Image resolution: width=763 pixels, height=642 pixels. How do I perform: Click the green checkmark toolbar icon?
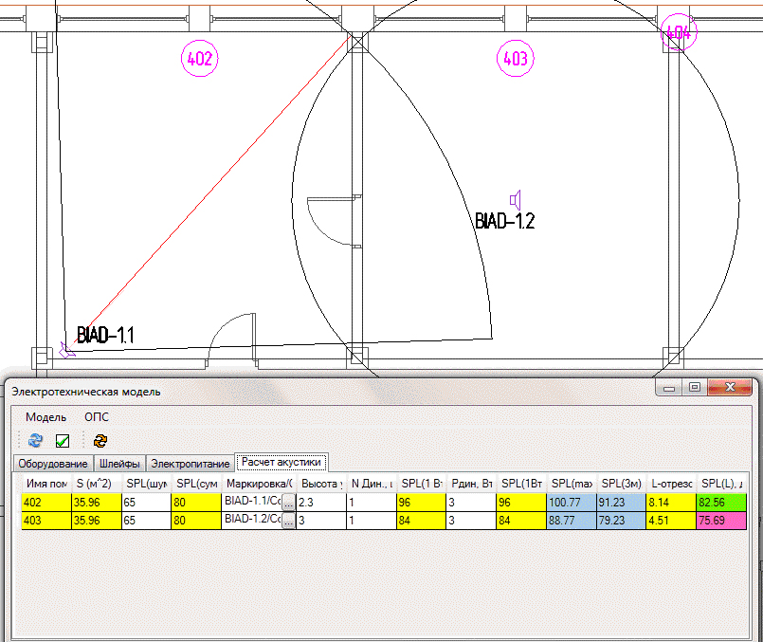coord(63,441)
